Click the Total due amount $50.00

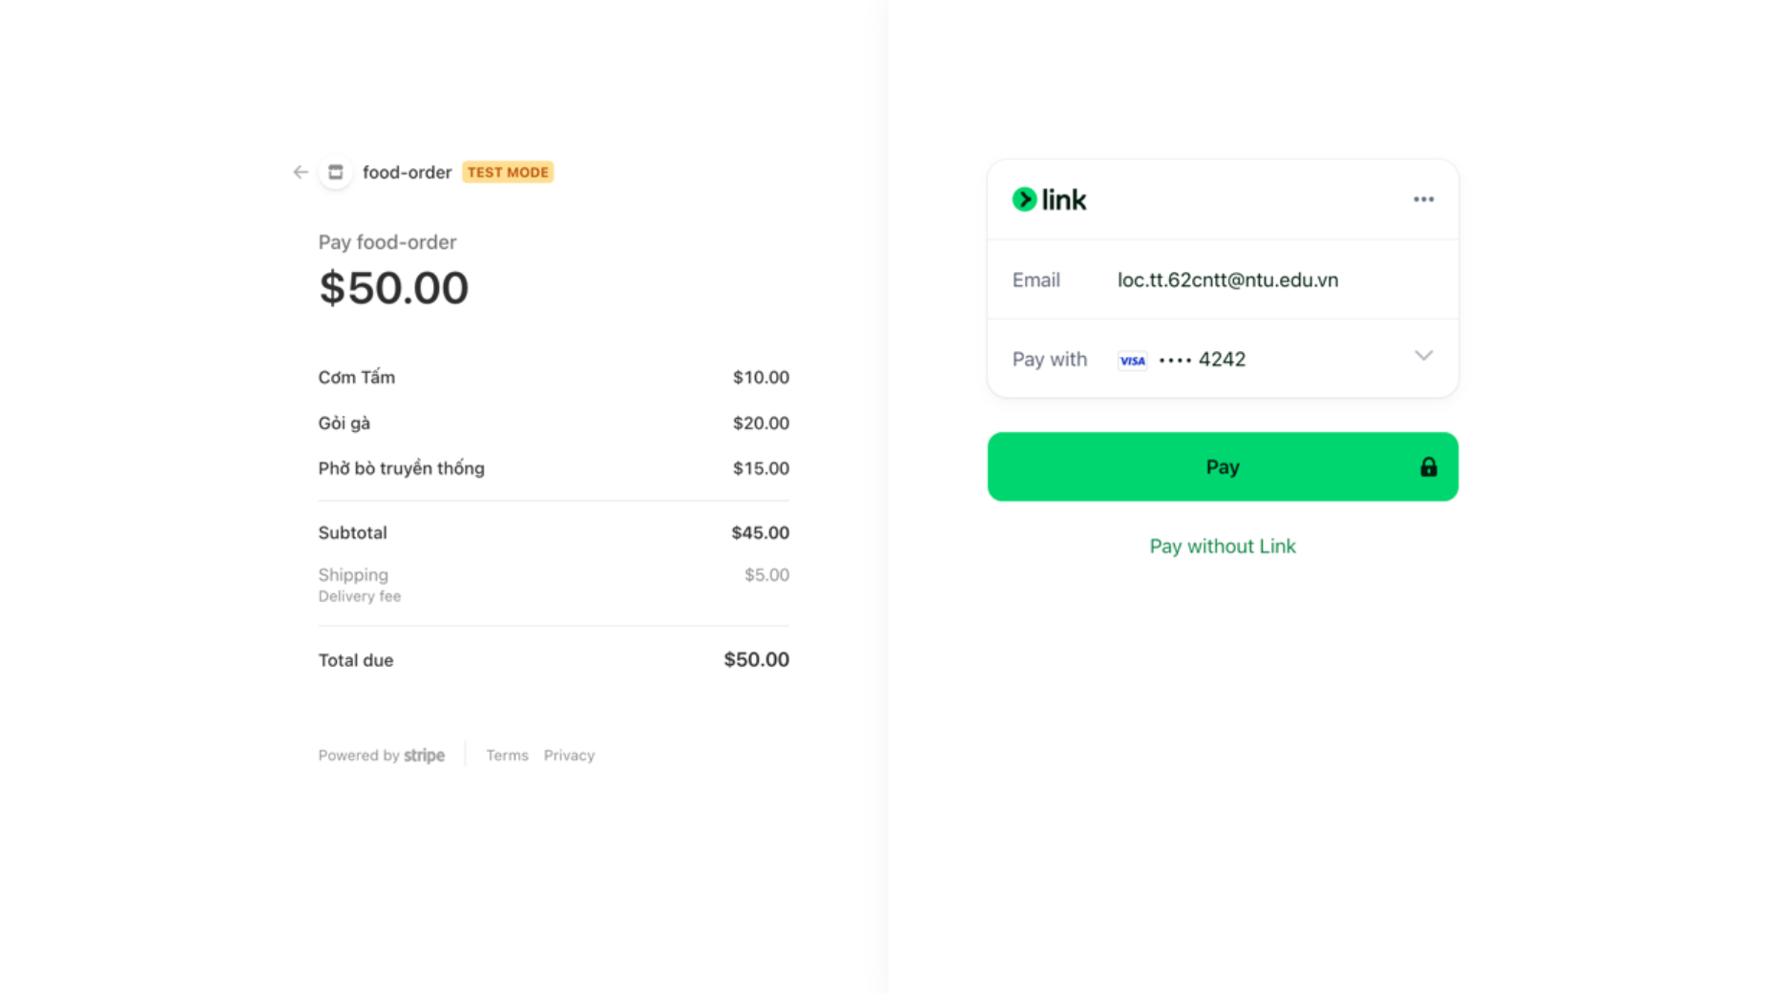click(x=756, y=660)
